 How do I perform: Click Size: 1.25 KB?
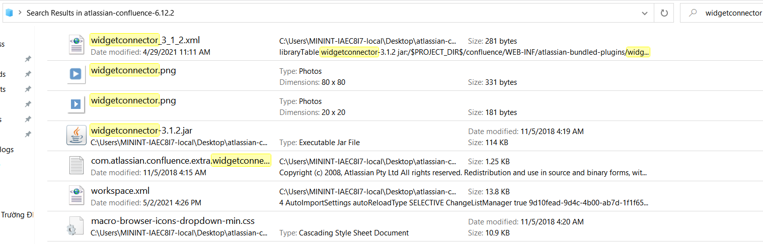pyautogui.click(x=489, y=162)
